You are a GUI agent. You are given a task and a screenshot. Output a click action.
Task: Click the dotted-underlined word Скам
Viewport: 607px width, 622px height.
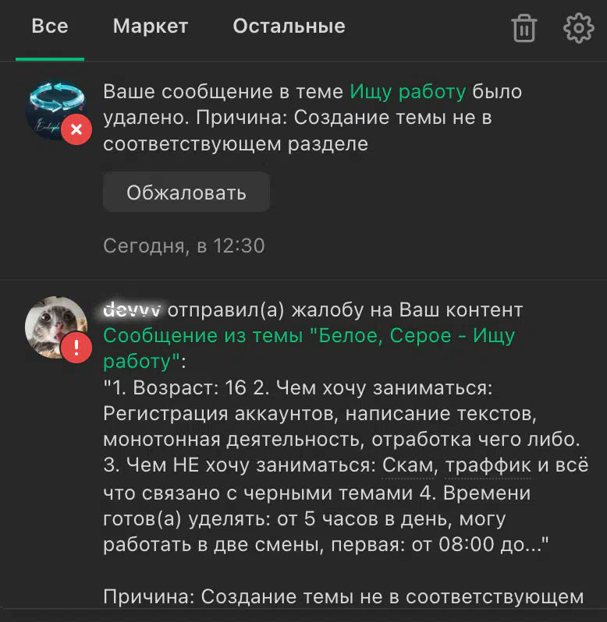point(408,465)
